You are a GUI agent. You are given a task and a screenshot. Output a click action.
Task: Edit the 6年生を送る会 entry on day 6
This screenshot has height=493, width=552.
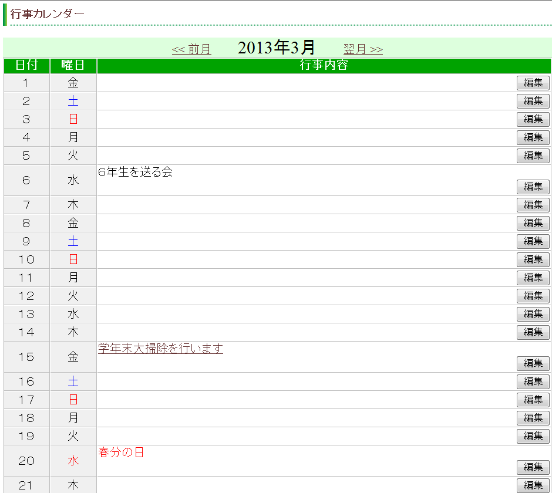(533, 187)
